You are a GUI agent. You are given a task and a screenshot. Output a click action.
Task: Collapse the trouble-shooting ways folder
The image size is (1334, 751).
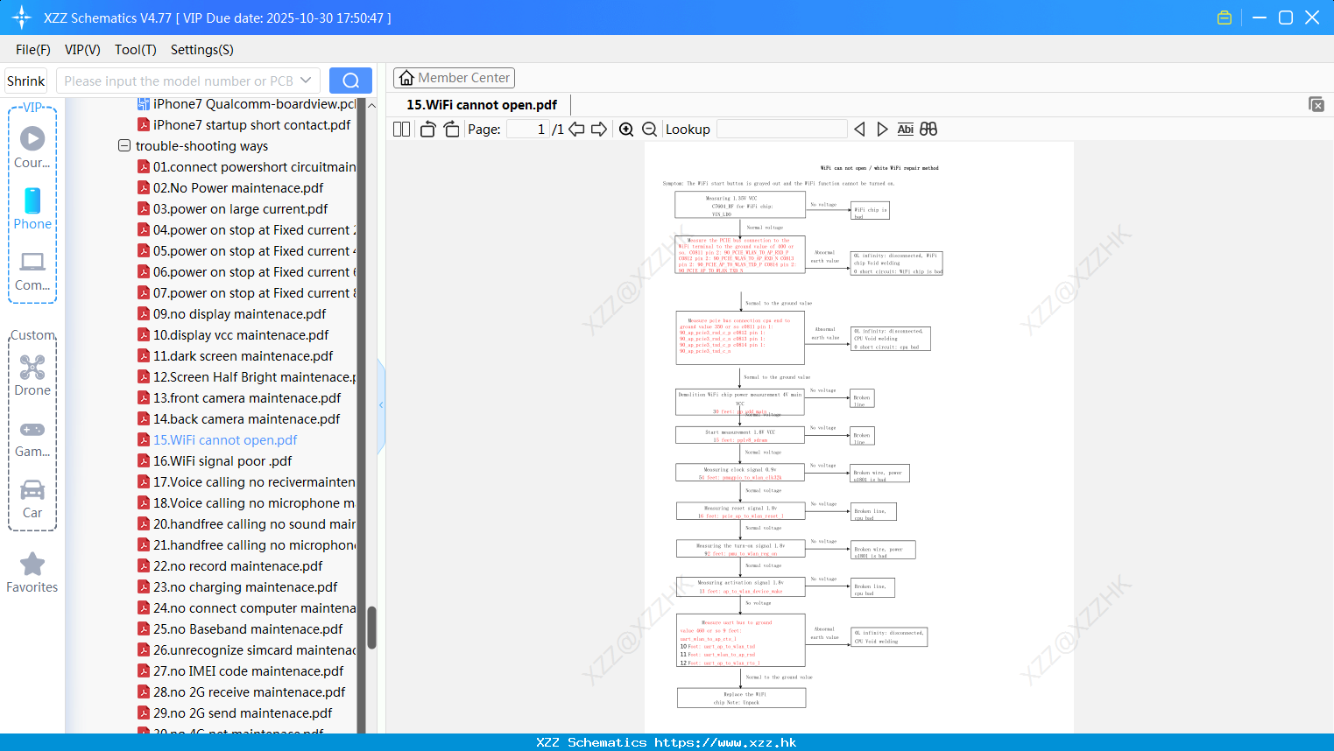tap(124, 145)
